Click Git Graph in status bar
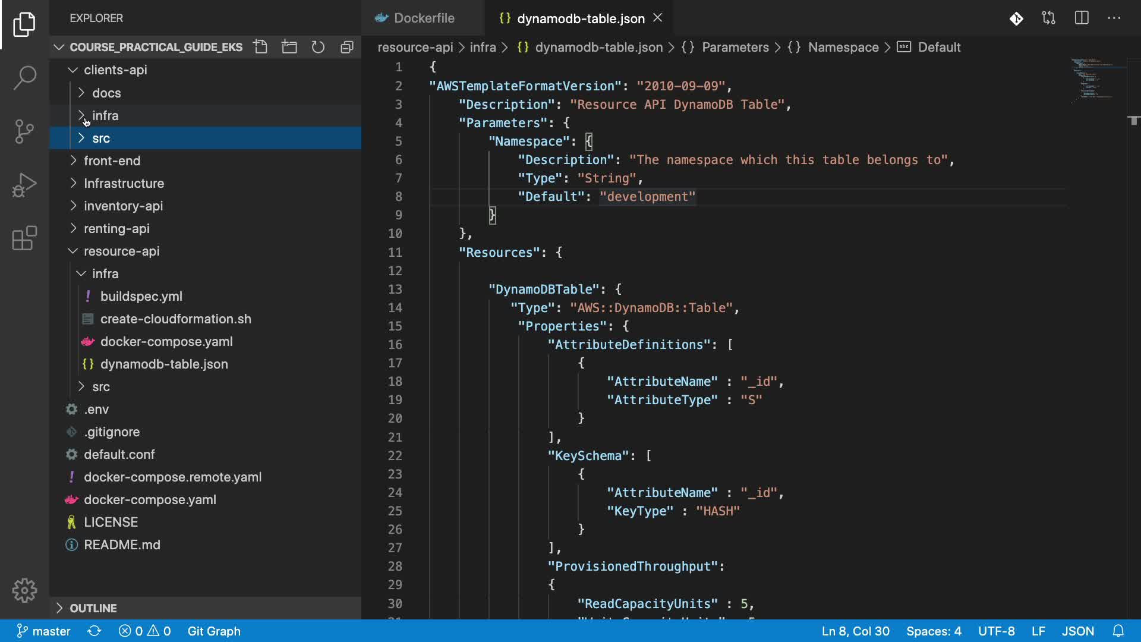Viewport: 1141px width, 642px height. tap(214, 631)
